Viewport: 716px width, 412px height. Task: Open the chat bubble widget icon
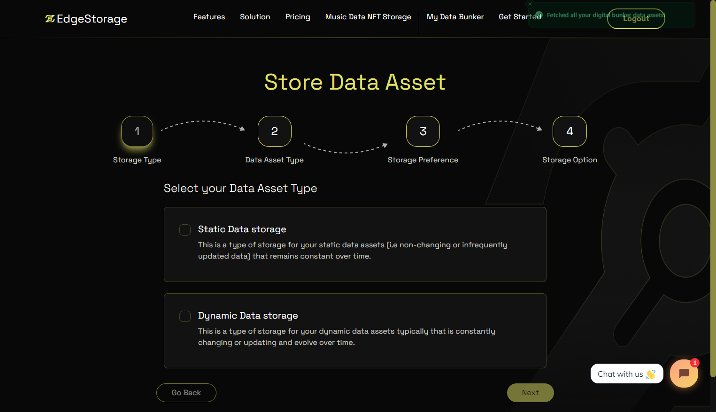coord(684,374)
